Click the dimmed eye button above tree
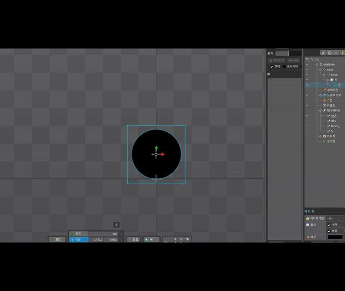 pos(336,53)
